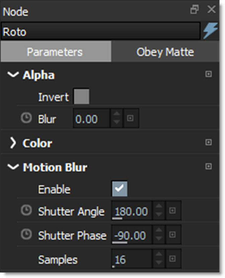225x278 pixels.
Task: Click the Shutter Phase animate clock icon
Action: tap(26, 235)
